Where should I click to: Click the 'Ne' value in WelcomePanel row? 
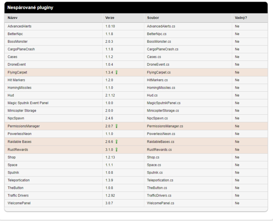tap(237, 203)
